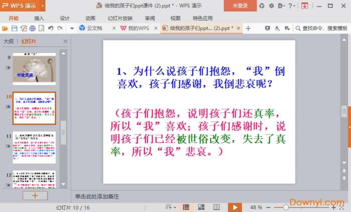Screen dimensions: 351x212
Task: Click the pin icon near the search box
Action: (277, 28)
